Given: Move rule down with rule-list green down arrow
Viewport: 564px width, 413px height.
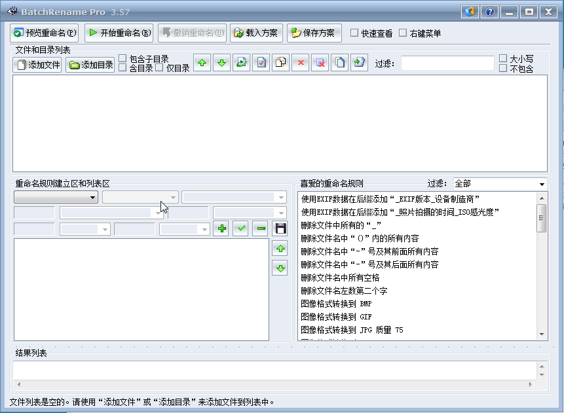Looking at the screenshot, I should click(x=280, y=268).
